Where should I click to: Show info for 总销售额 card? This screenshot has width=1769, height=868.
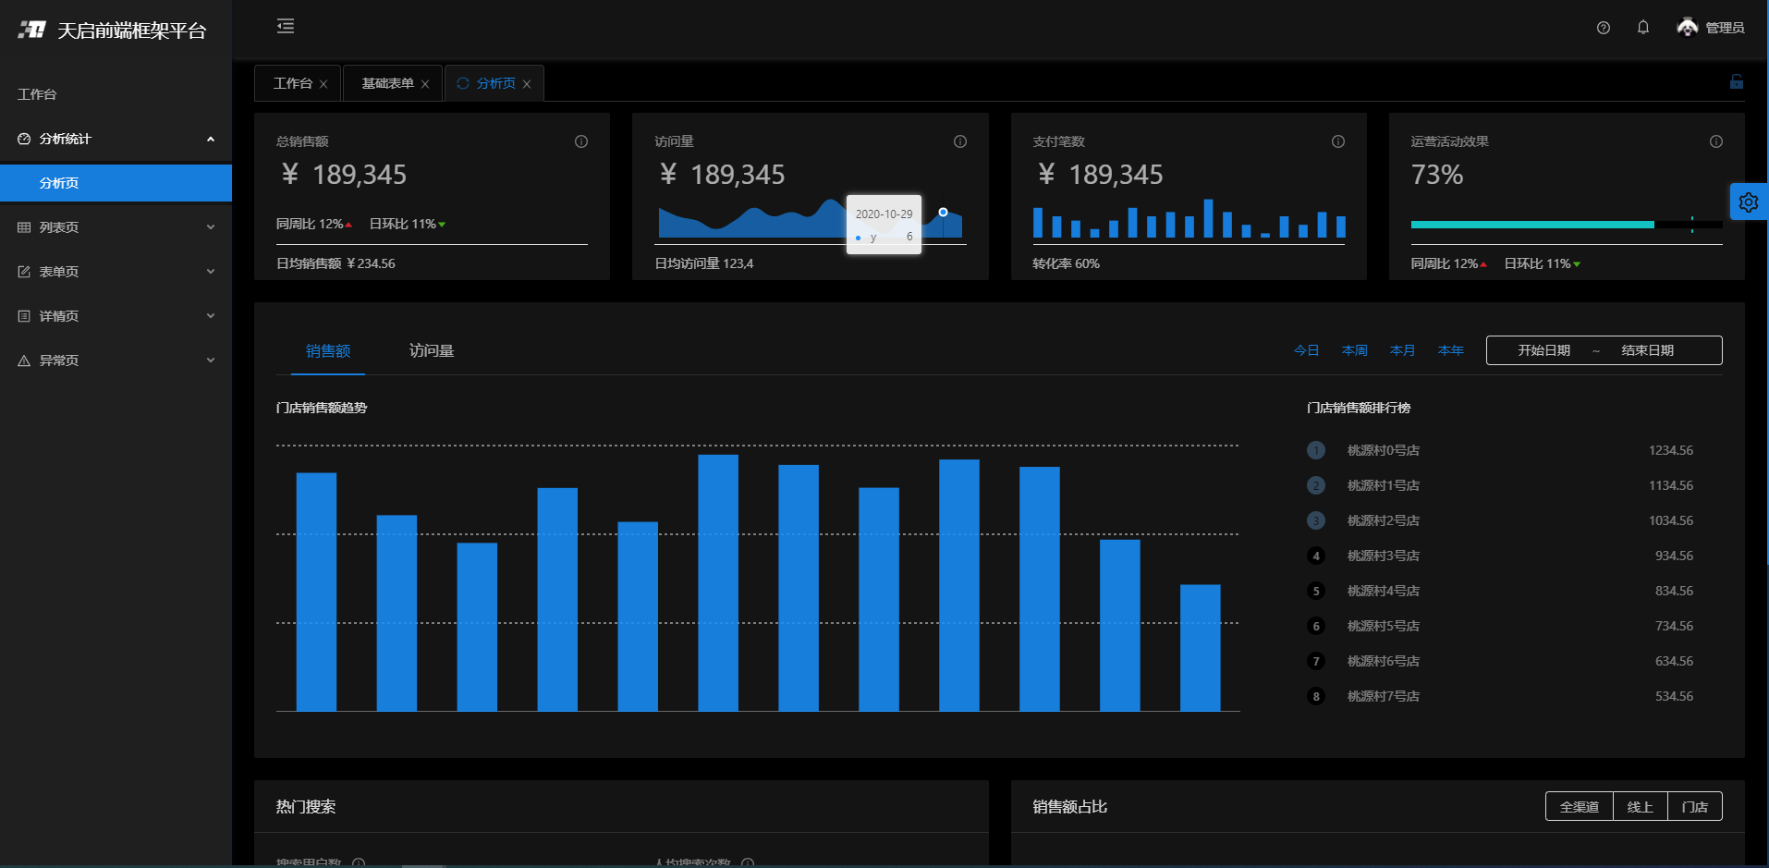click(x=581, y=141)
